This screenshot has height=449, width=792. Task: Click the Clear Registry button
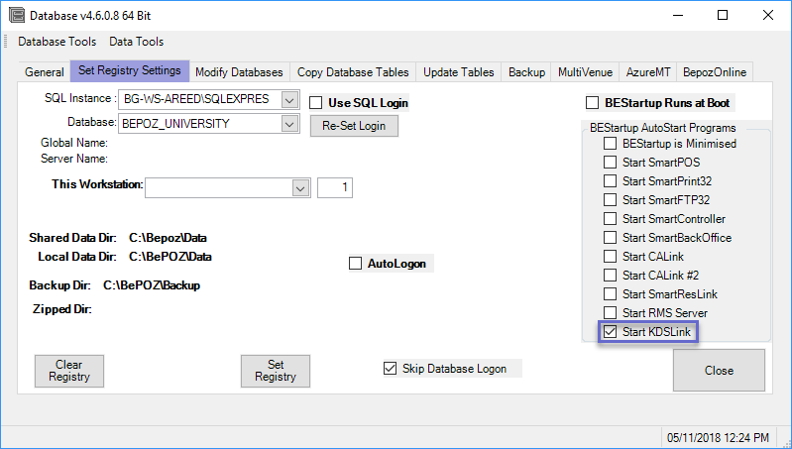[x=69, y=370]
